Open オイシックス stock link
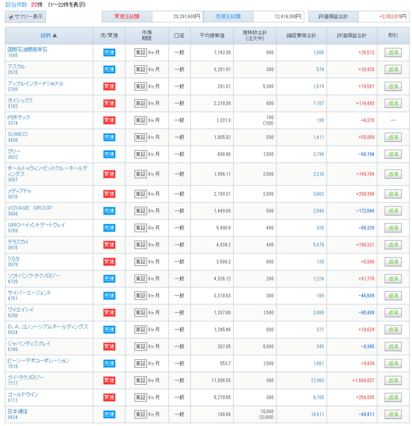412x426 pixels. point(20,100)
